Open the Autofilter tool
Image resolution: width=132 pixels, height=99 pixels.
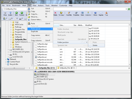coord(69,14)
